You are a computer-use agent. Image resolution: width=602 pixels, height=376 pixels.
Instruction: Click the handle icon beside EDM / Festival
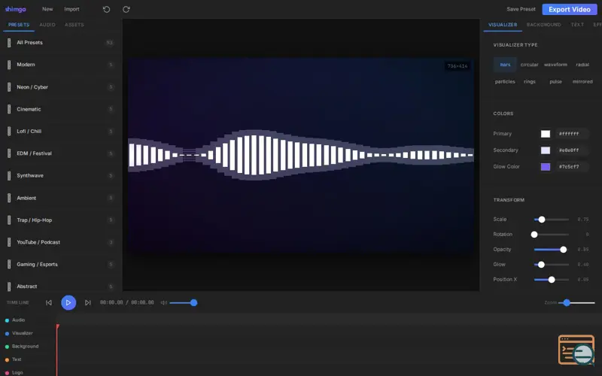coord(9,153)
